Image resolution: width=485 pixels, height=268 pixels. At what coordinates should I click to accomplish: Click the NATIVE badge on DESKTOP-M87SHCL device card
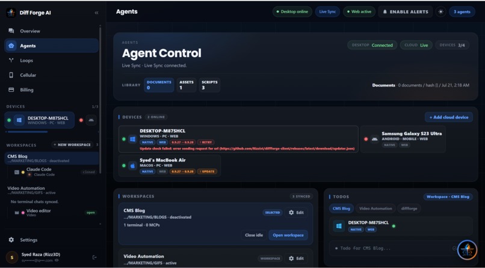click(x=147, y=142)
